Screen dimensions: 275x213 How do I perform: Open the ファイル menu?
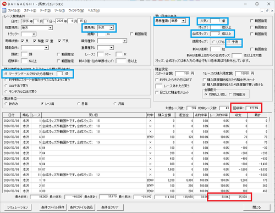click(x=14, y=10)
